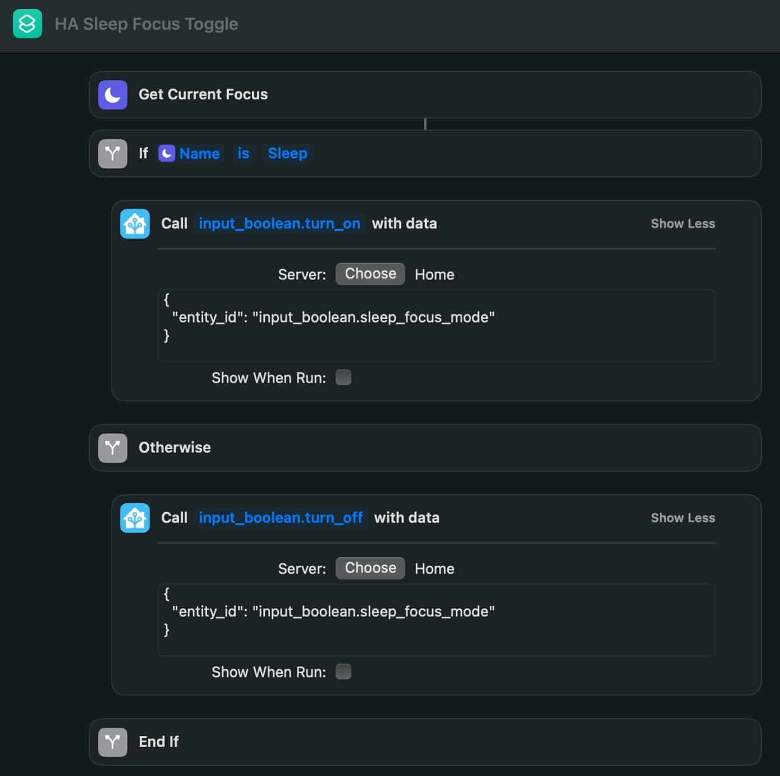
Task: Click Choose server button in turn_on action
Action: [x=370, y=273]
